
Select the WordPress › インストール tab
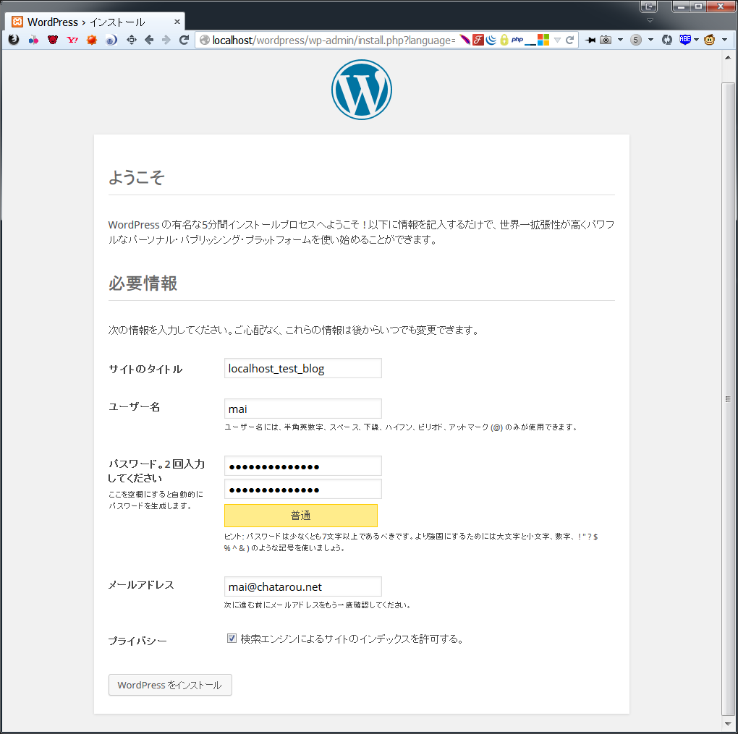tap(95, 22)
